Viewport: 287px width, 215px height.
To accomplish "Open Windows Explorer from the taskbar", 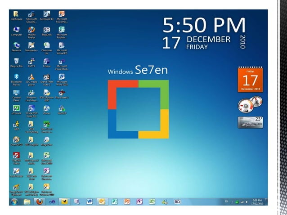I will (27, 202).
